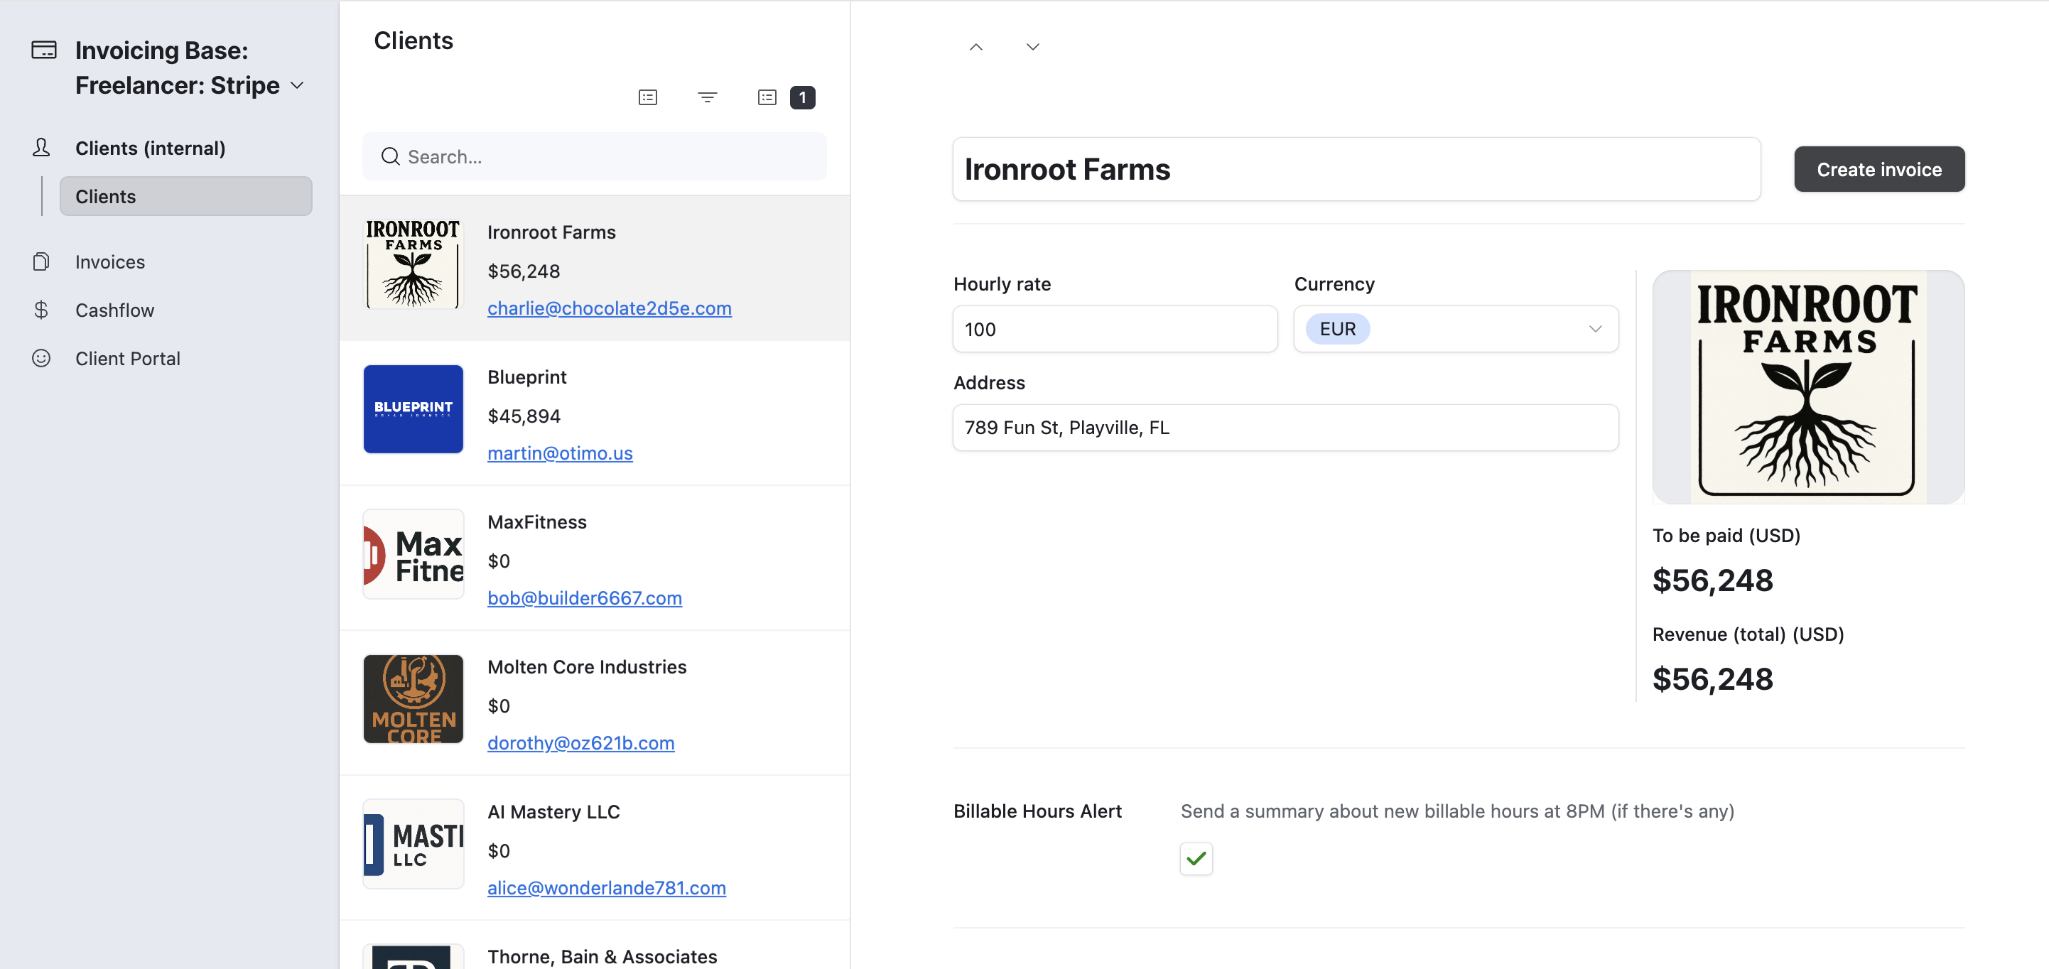Screen dimensions: 2049x969
Task: Click the grouping icon with badge 1
Action: 767,97
